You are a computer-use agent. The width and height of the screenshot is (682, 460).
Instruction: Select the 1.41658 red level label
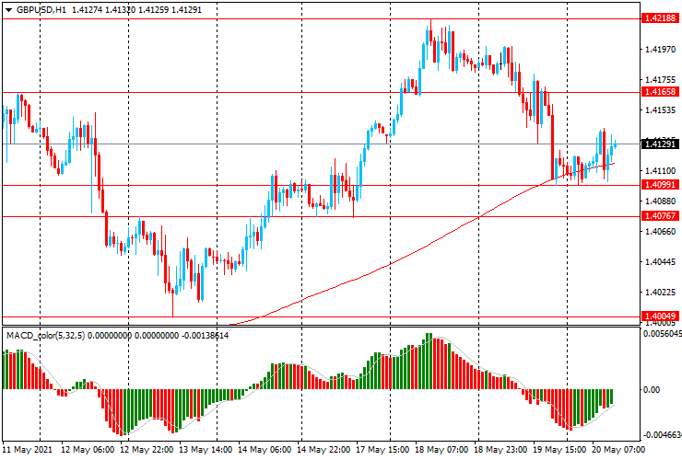pos(660,92)
